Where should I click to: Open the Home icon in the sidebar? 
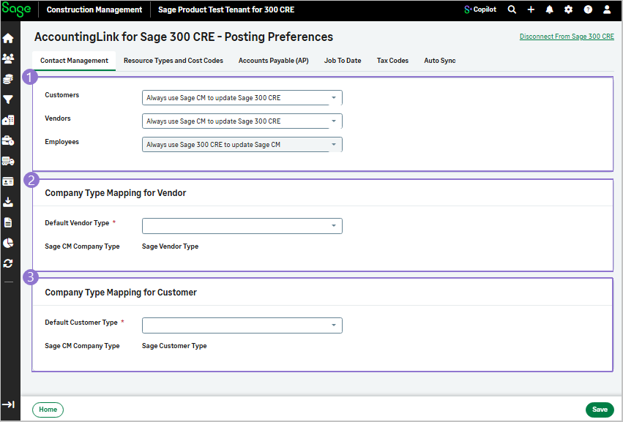click(x=8, y=37)
